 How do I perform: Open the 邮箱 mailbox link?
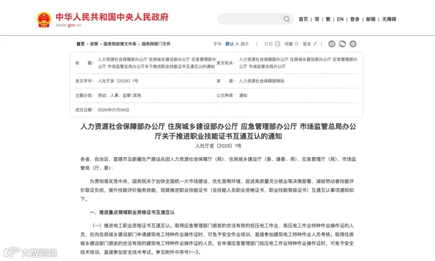pyautogui.click(x=371, y=19)
